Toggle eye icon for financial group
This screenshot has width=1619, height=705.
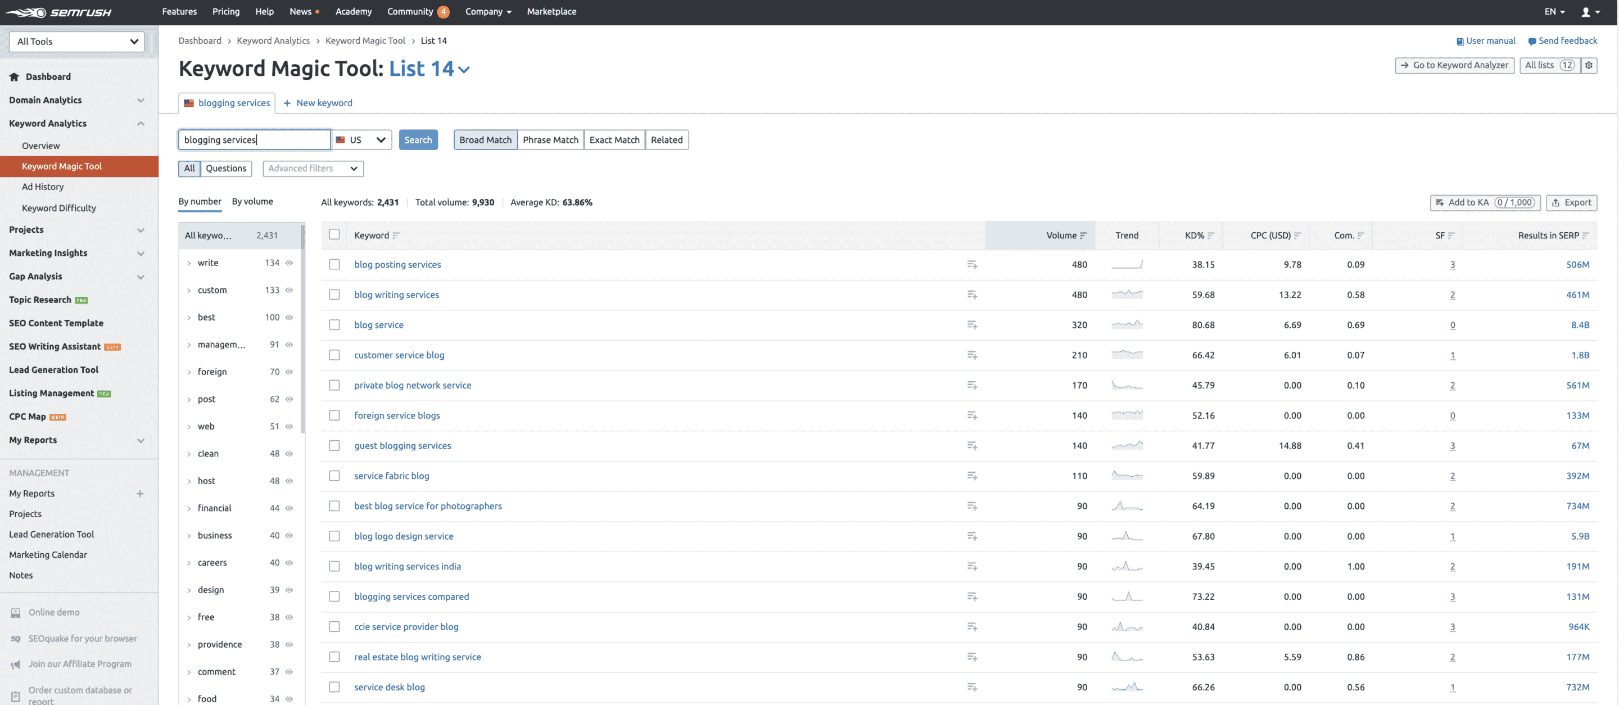tap(289, 508)
